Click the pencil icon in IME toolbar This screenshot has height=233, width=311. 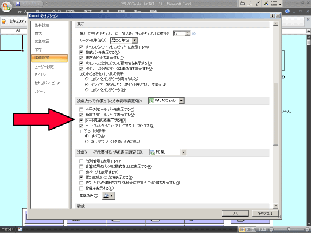tap(266, 3)
